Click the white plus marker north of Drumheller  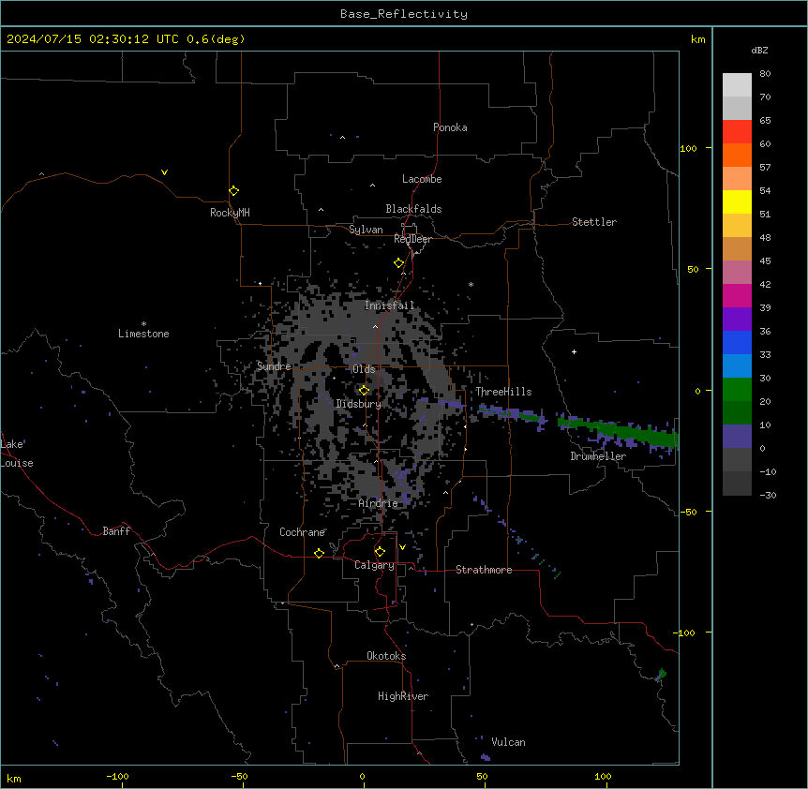574,351
